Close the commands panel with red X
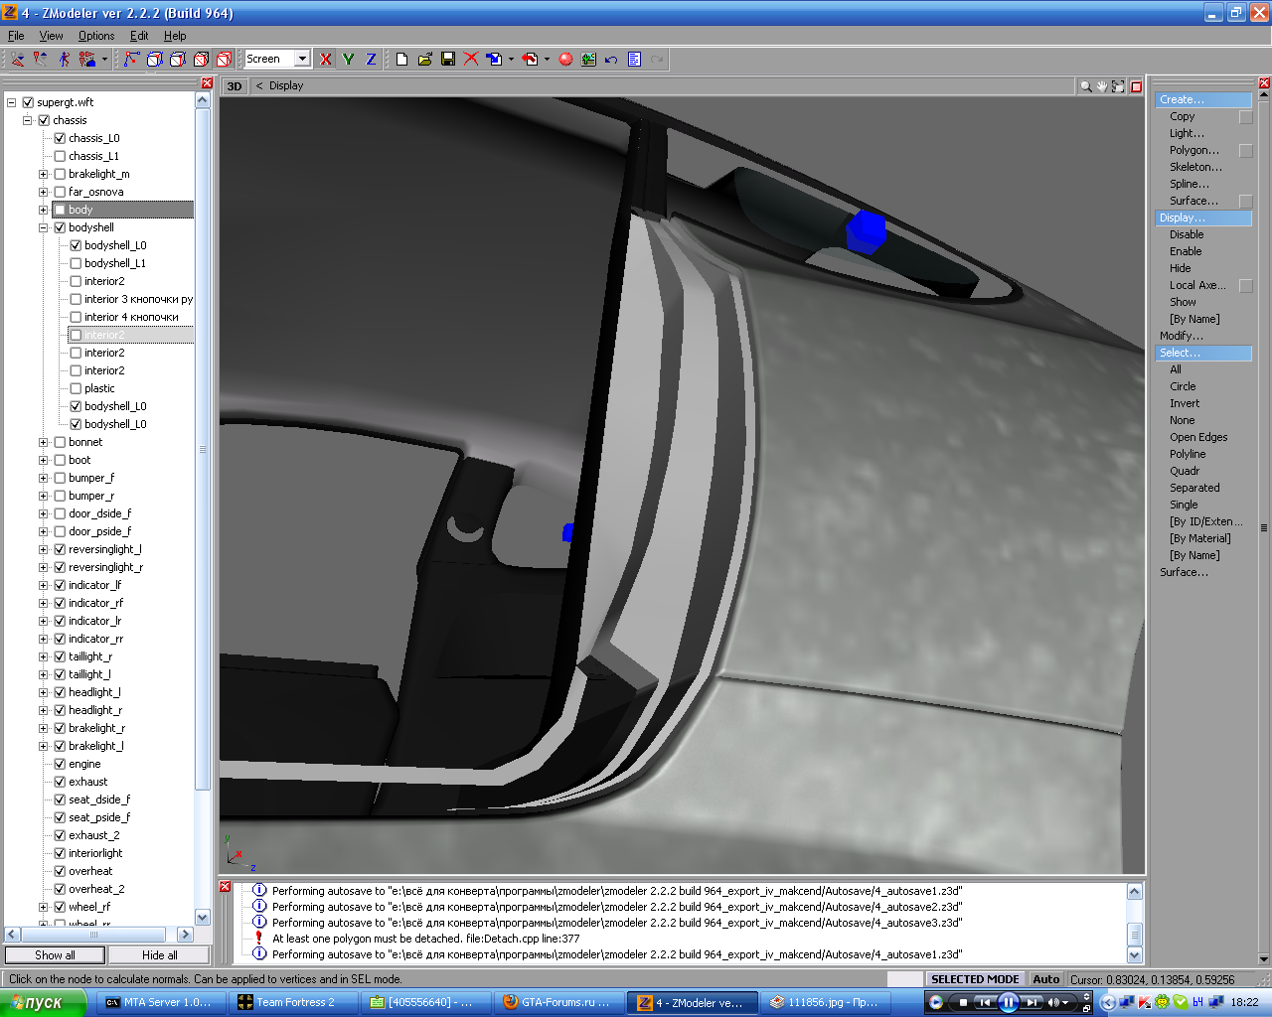 (x=1264, y=83)
